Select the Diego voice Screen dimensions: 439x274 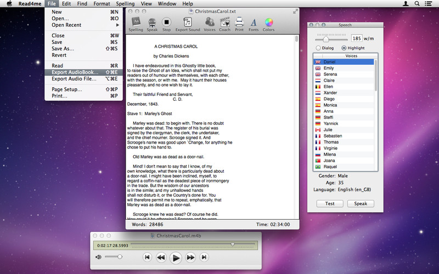[344, 99]
